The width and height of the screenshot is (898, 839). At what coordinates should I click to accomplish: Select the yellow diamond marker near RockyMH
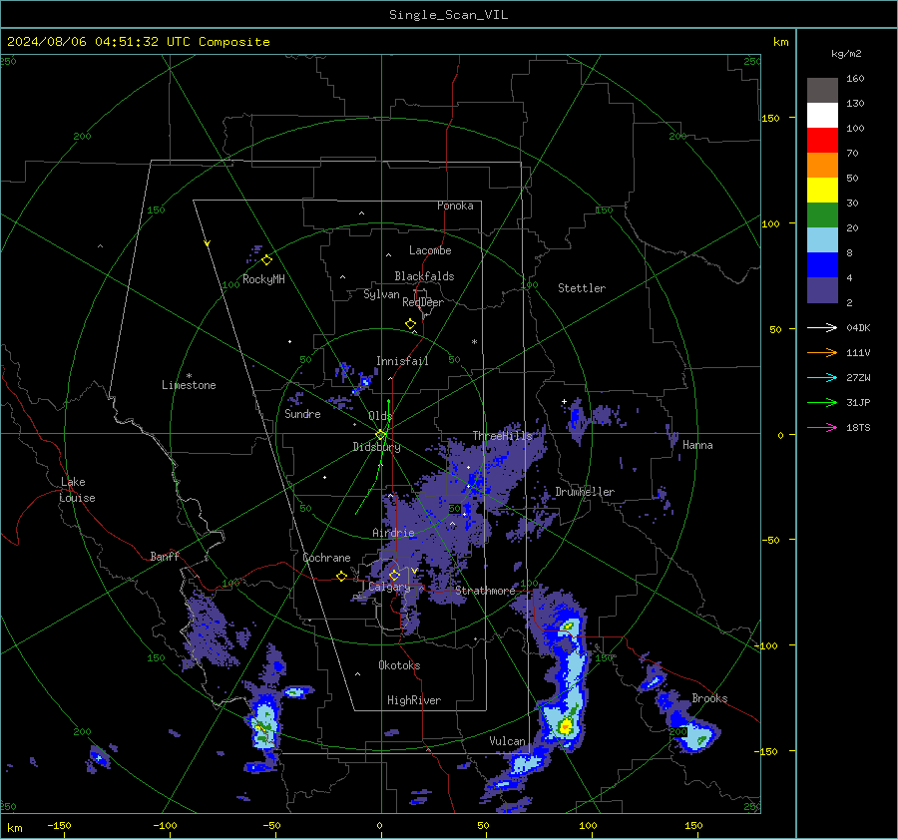[x=266, y=260]
